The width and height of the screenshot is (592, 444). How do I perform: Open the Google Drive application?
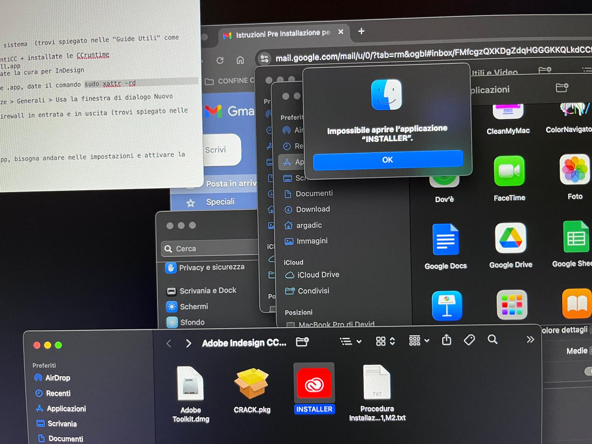tap(511, 238)
